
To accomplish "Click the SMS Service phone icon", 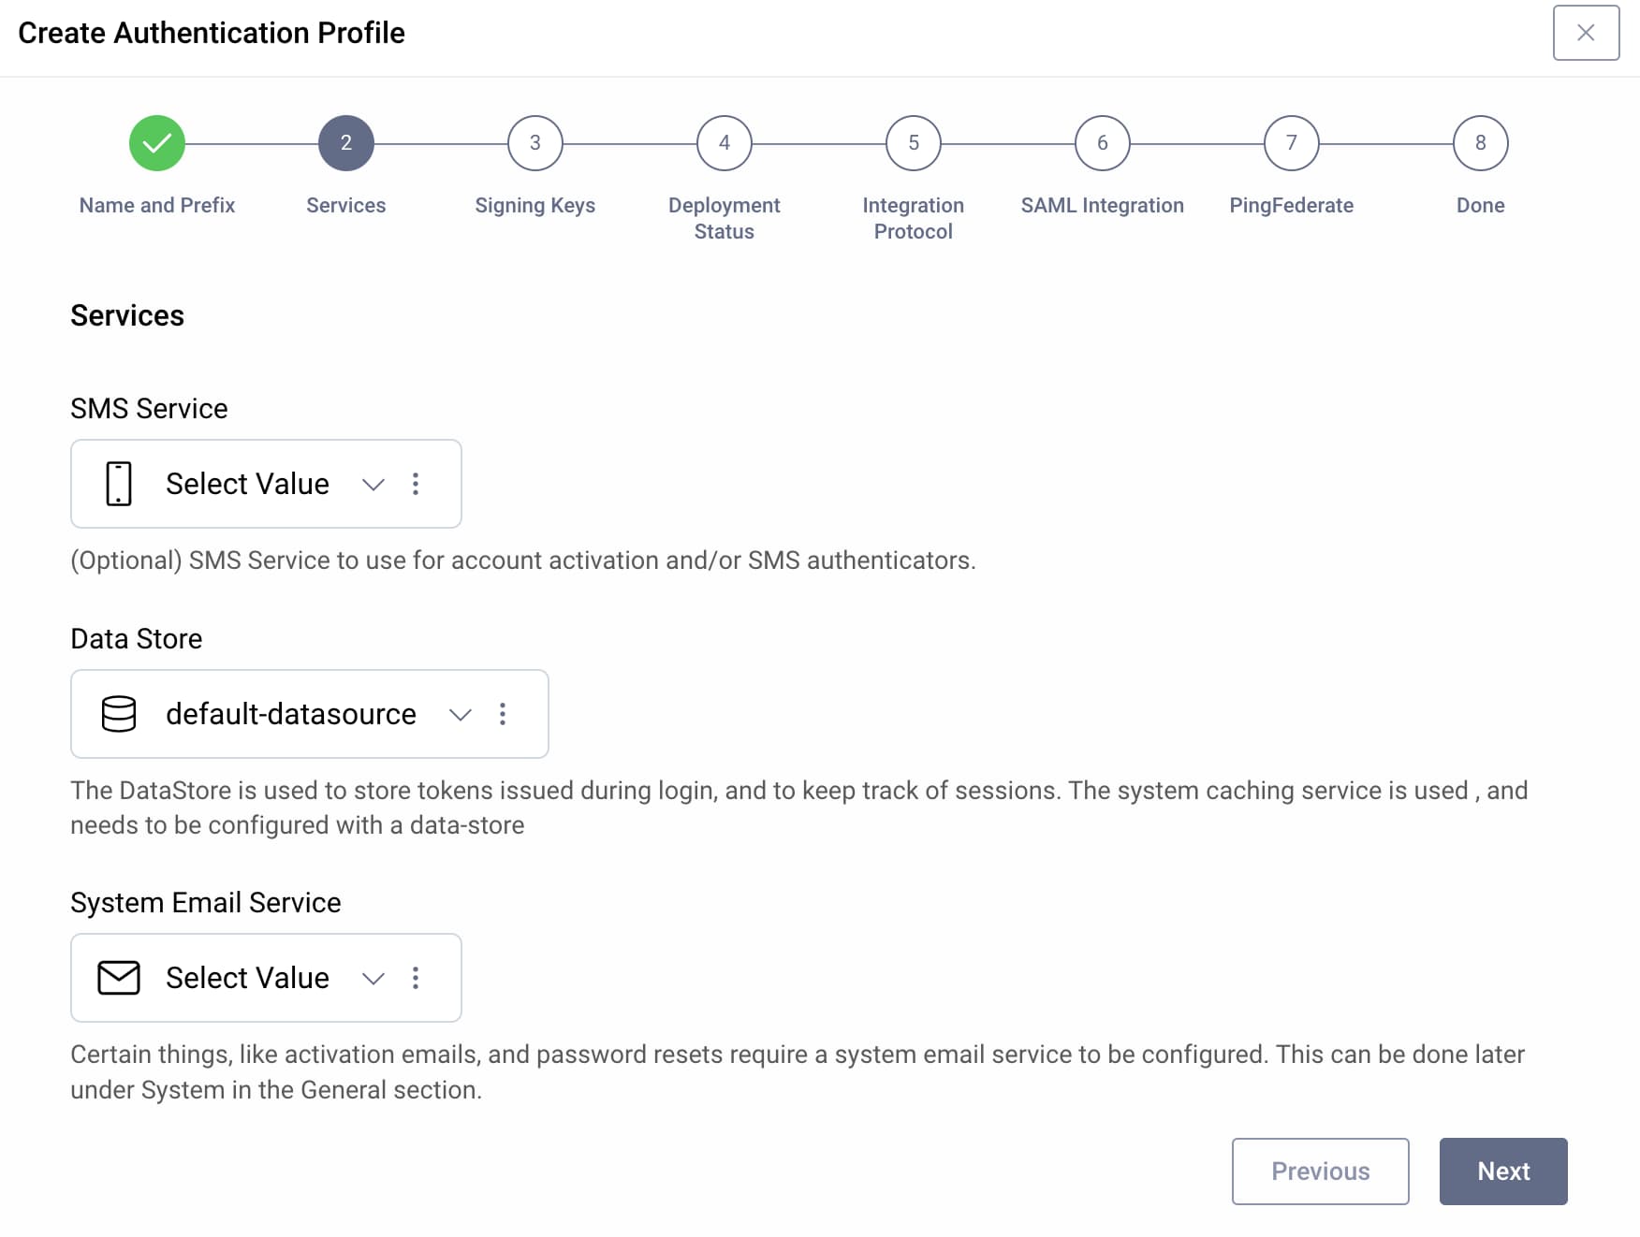I will [117, 484].
